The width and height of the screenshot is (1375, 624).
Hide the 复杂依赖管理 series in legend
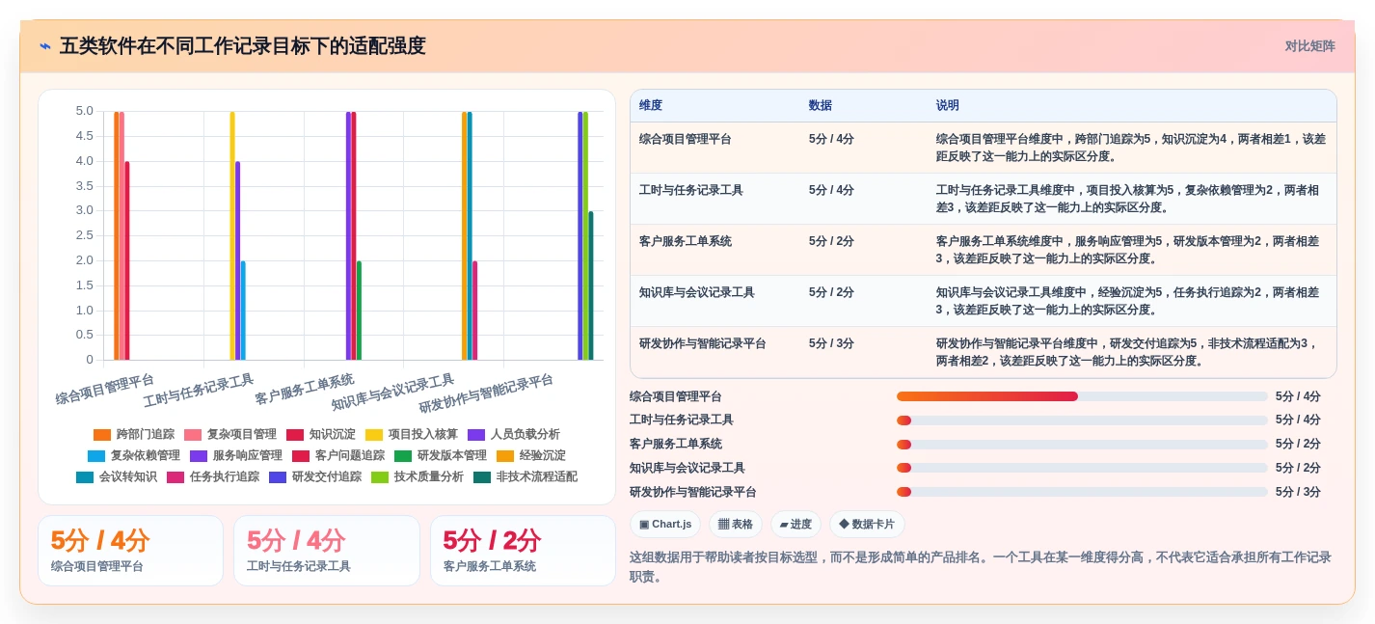click(134, 456)
